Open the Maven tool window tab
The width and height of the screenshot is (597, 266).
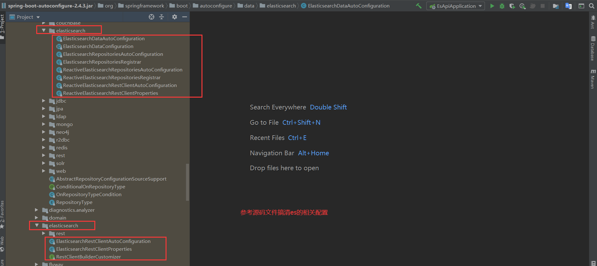pos(593,80)
